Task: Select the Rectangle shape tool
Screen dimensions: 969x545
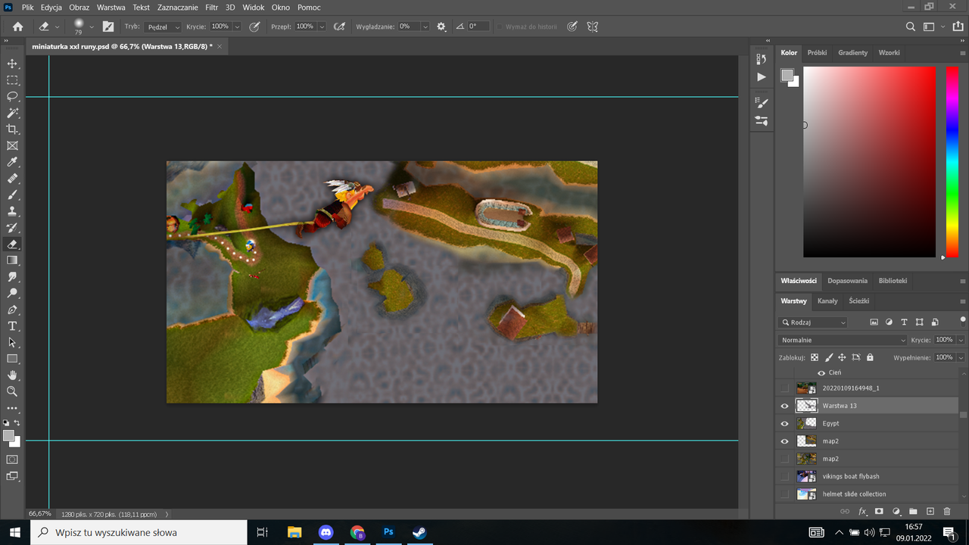Action: (x=12, y=359)
